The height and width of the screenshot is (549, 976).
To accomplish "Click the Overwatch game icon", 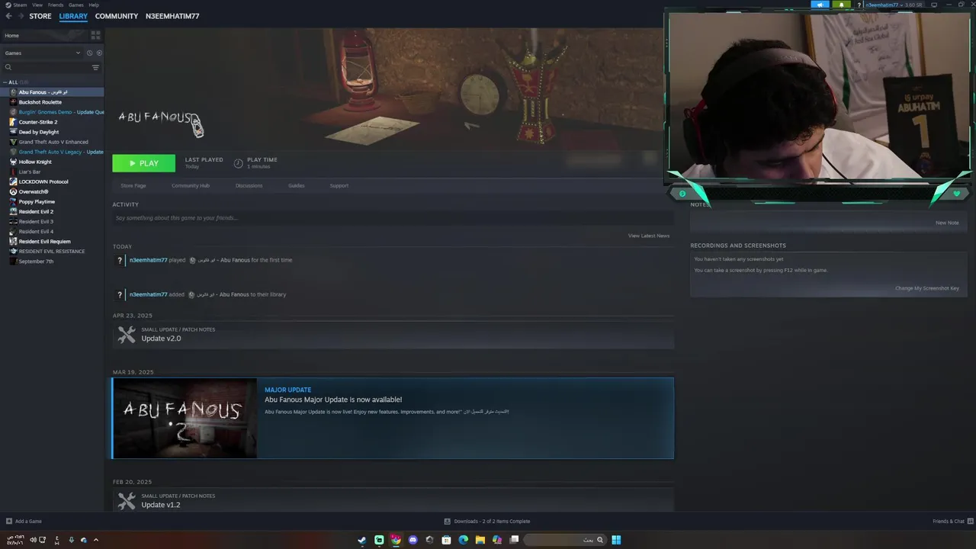I will (13, 191).
